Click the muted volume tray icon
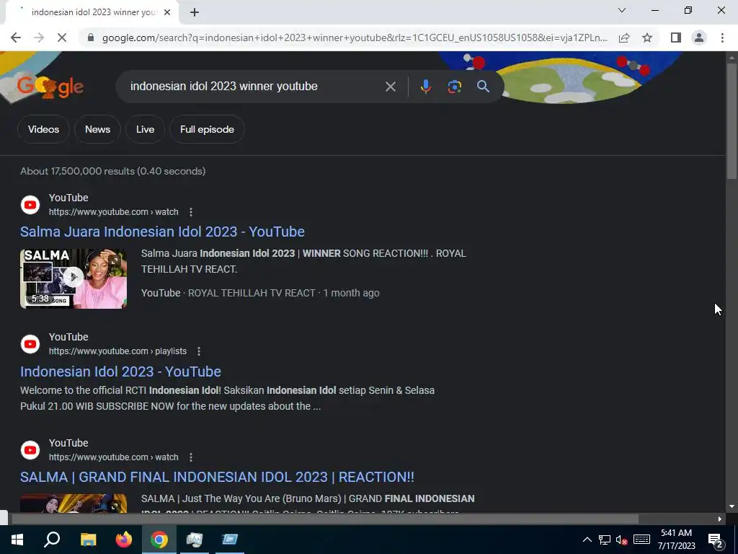738x554 pixels. [622, 540]
